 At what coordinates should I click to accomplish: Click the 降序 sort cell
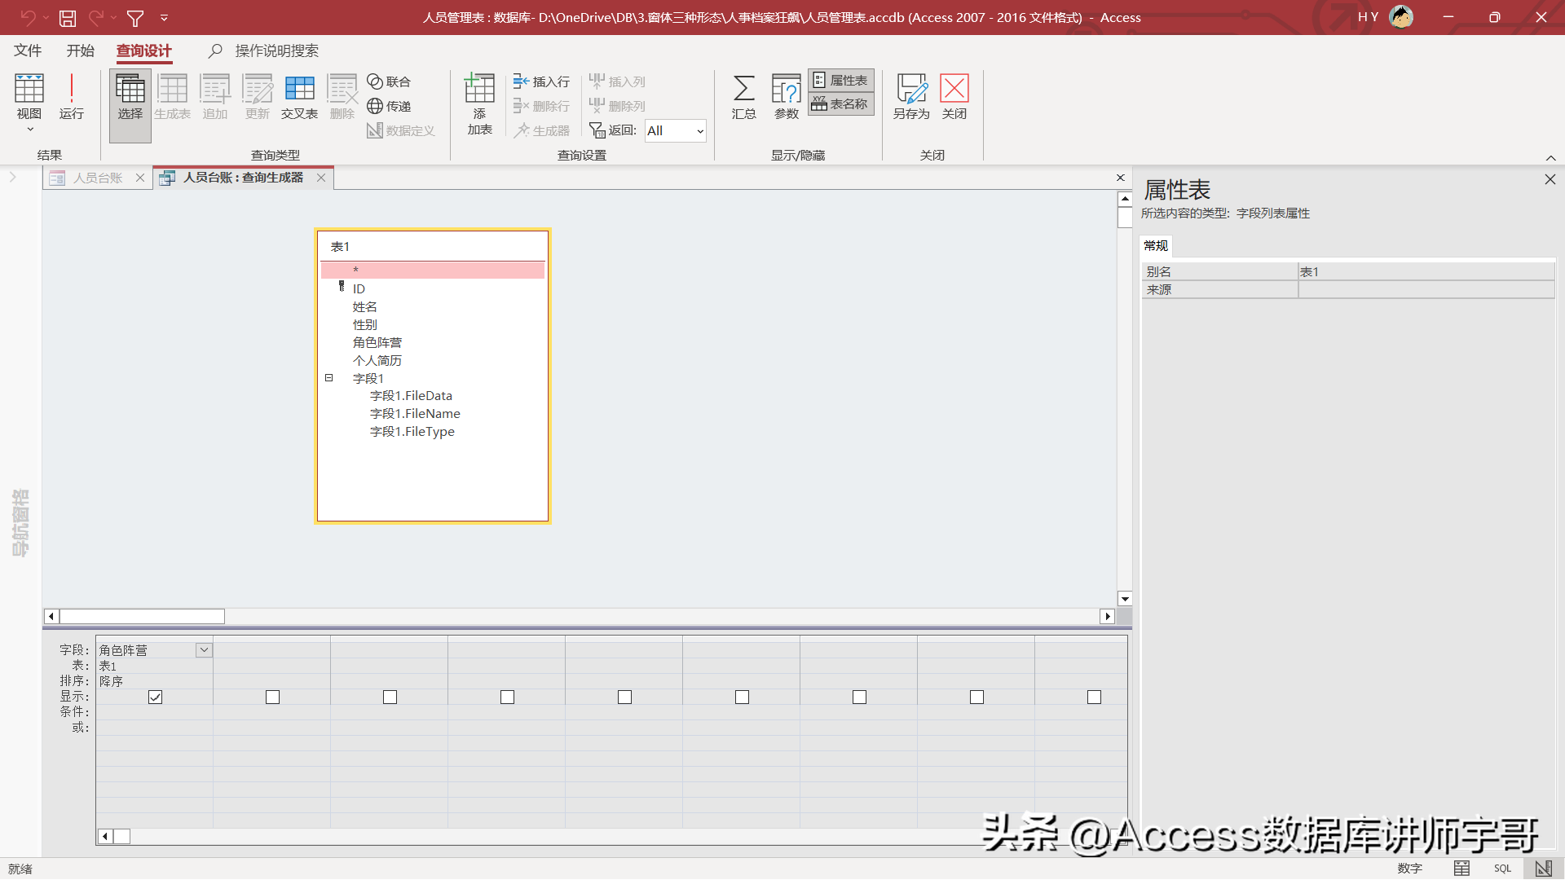154,681
